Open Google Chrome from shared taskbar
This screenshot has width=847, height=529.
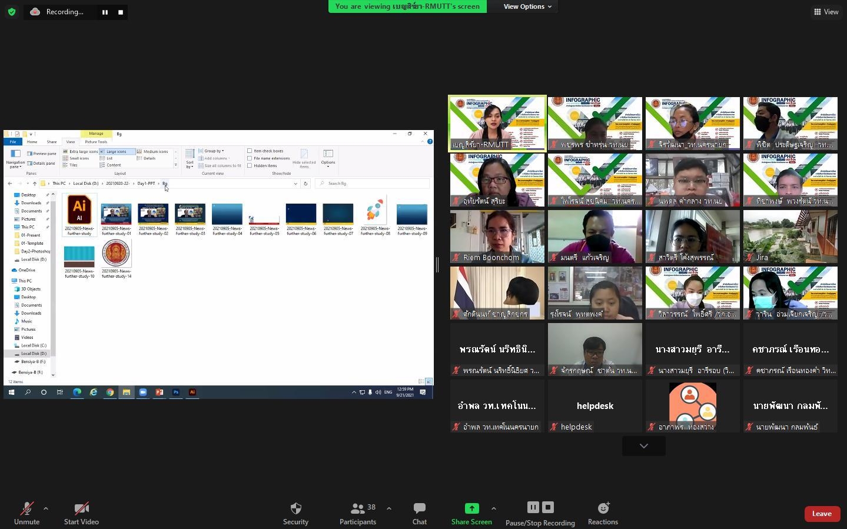[x=110, y=392]
